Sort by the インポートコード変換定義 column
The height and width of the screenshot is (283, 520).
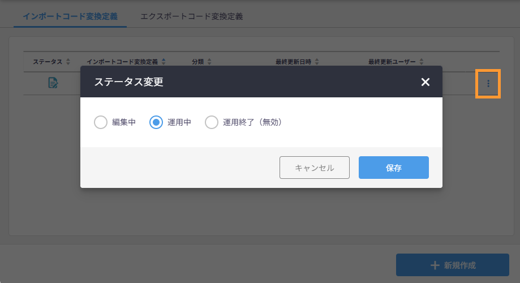(164, 62)
